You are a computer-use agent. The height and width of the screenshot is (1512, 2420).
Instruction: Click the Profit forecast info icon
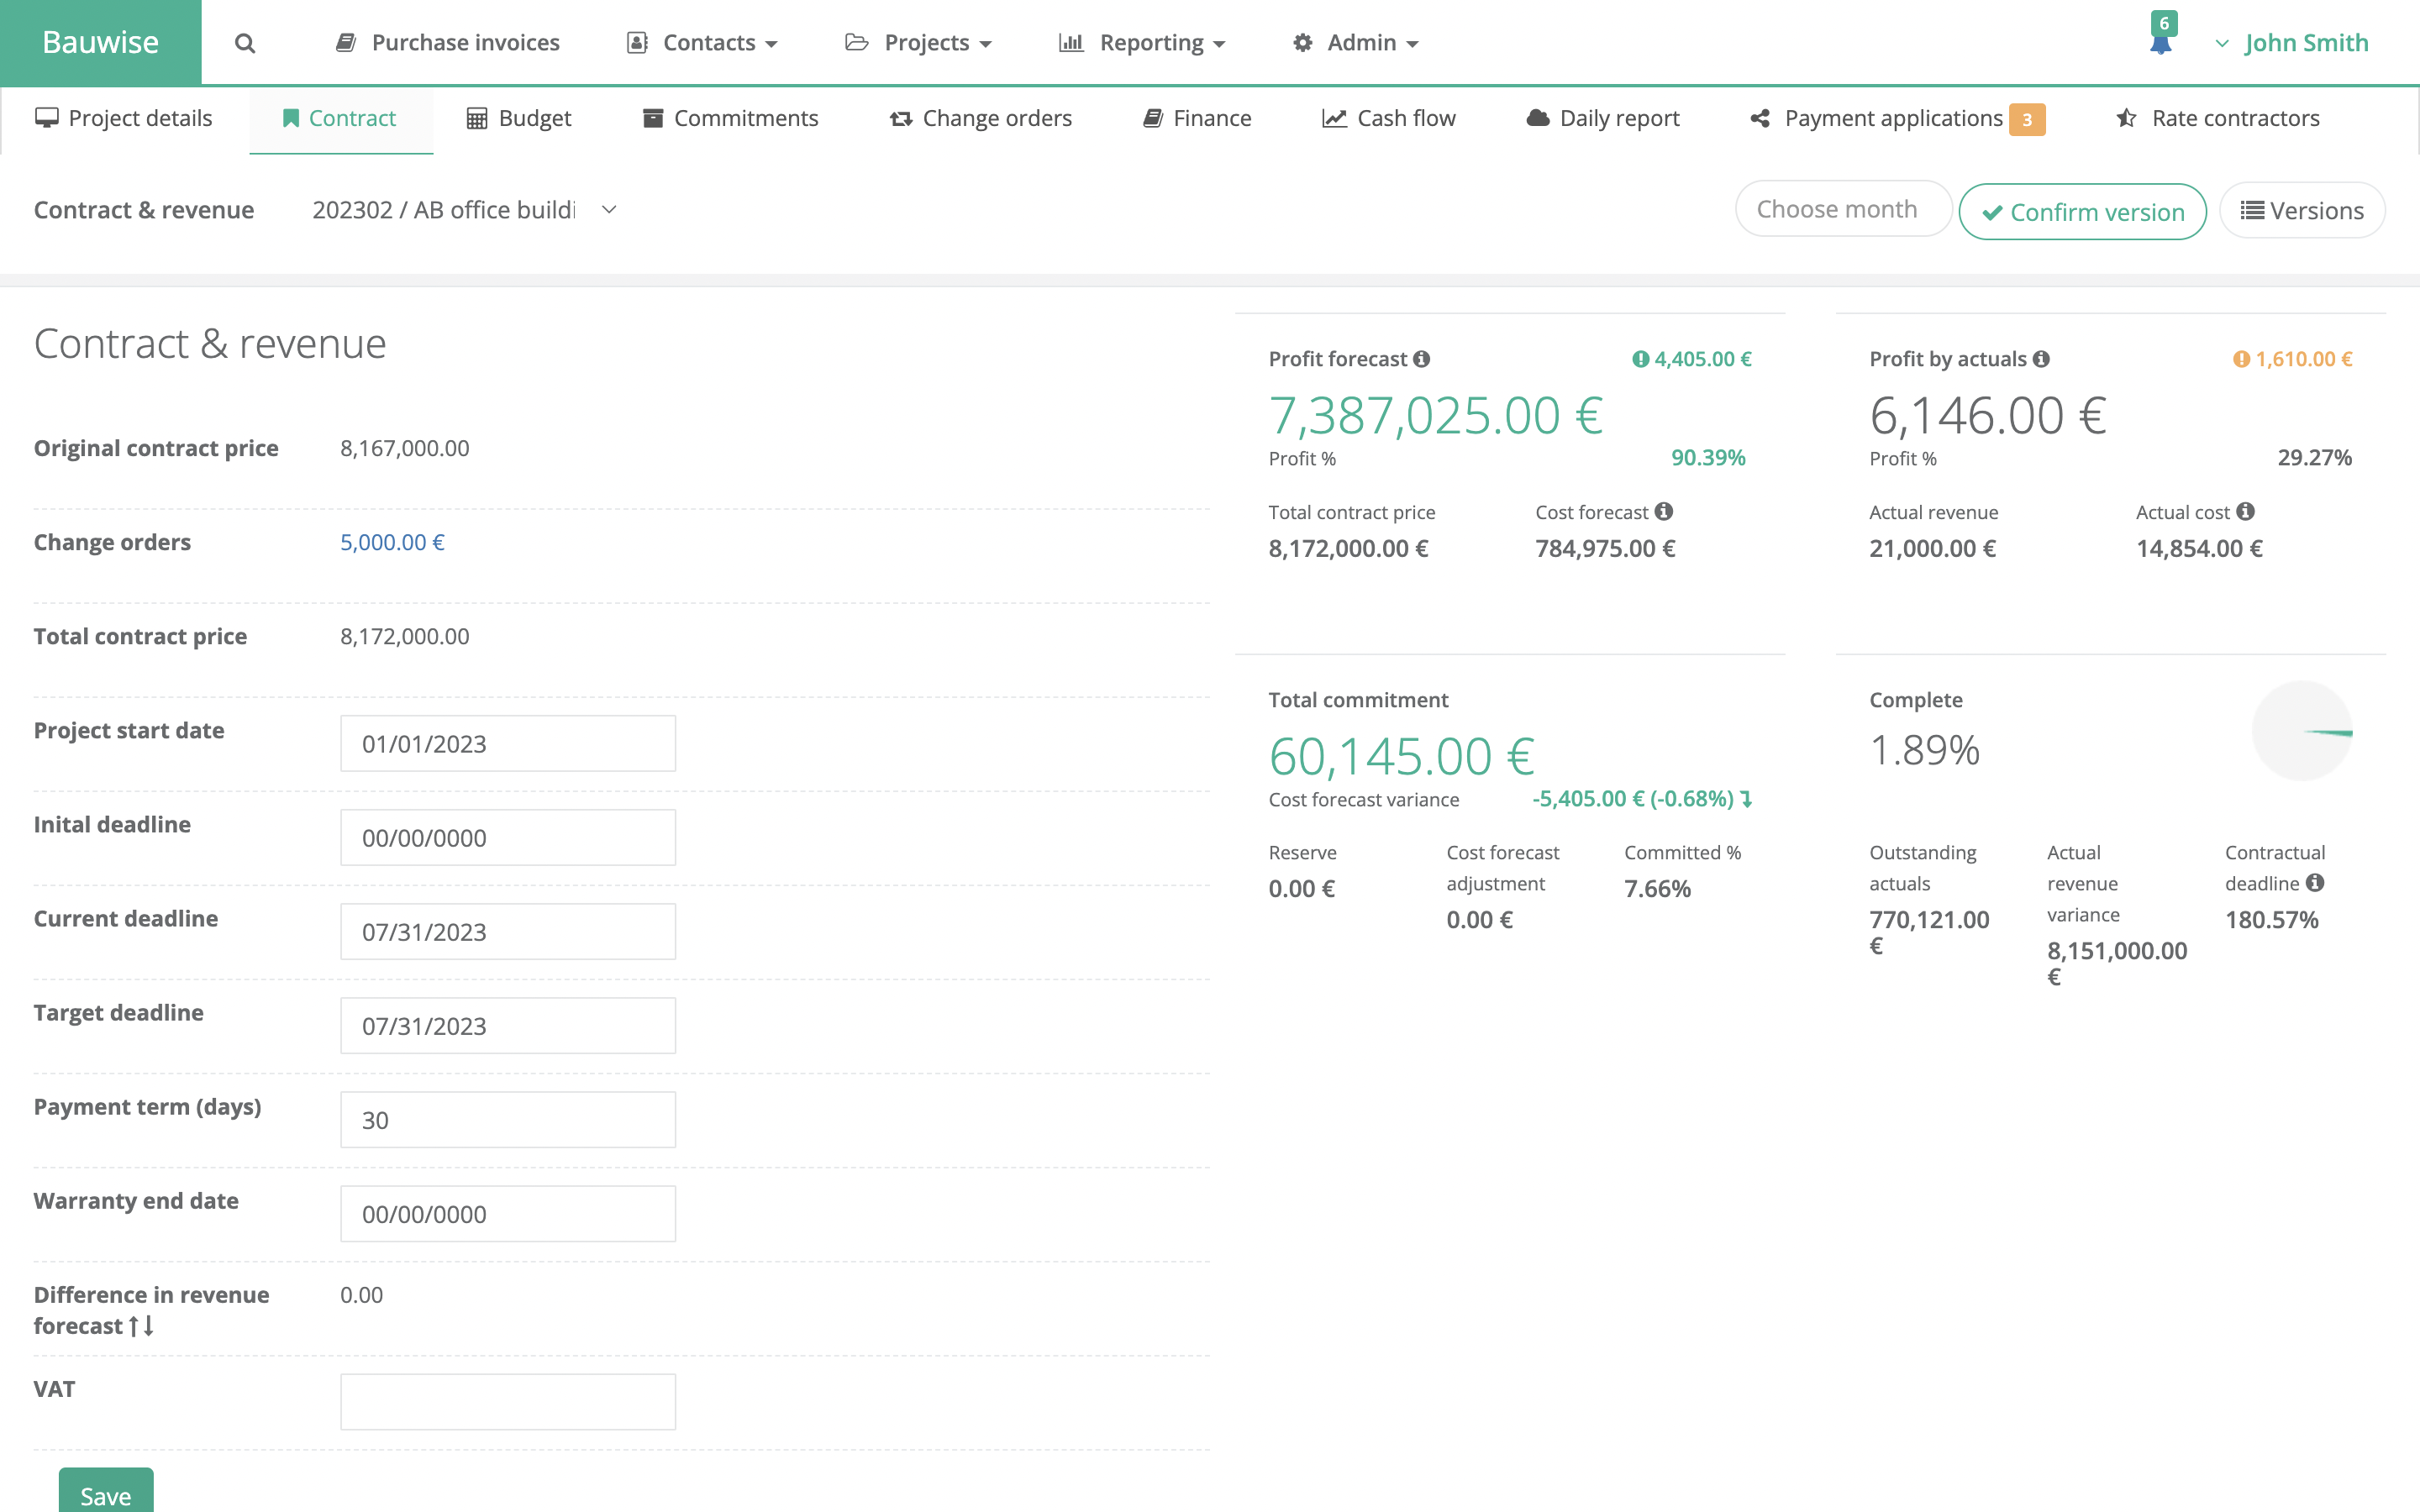[x=1422, y=358]
